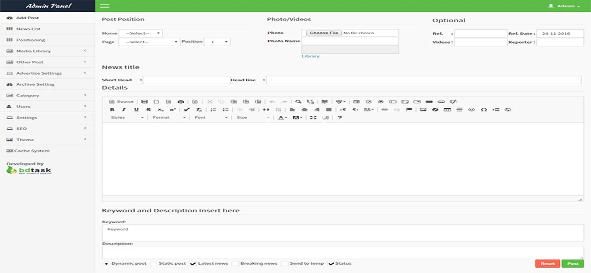The image size is (591, 273).
Task: Click the Bold formatting icon
Action: [112, 110]
